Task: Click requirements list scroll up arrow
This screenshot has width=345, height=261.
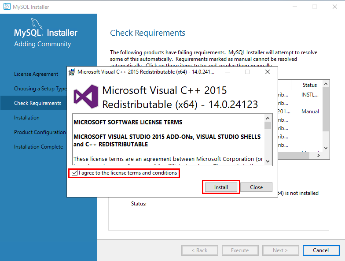Action: [326, 84]
